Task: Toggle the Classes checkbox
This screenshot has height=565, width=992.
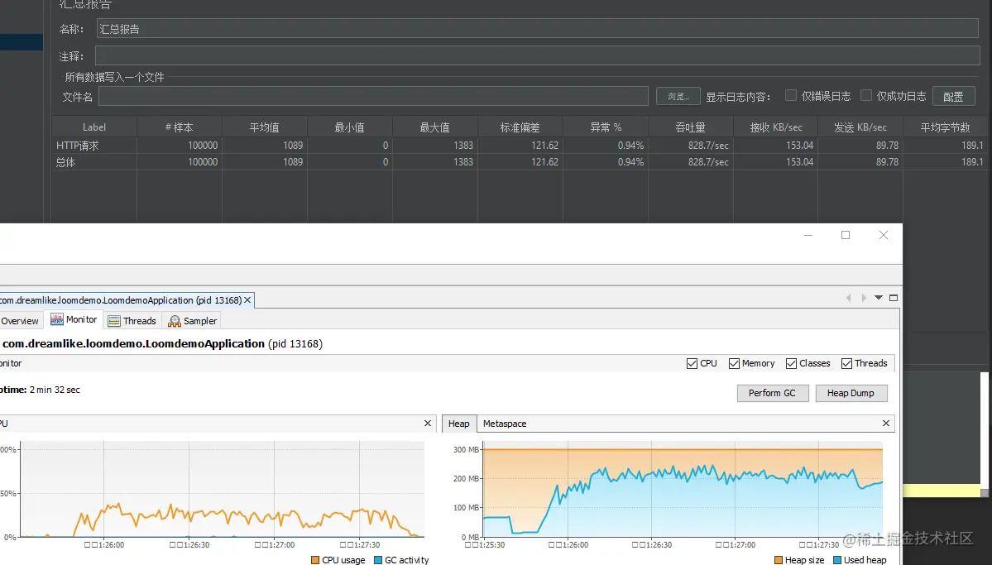Action: click(x=791, y=363)
